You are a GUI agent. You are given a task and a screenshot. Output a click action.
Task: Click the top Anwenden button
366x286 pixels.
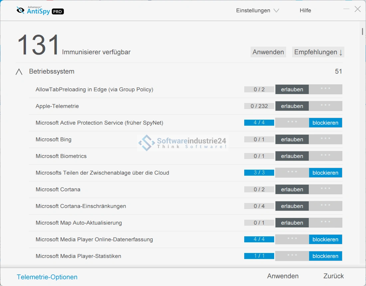268,52
